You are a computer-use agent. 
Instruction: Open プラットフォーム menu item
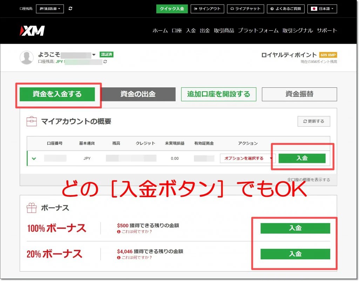coord(258,31)
